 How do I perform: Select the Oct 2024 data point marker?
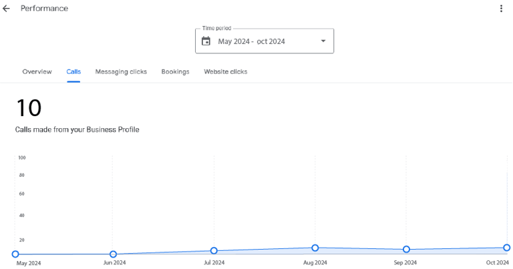click(507, 248)
